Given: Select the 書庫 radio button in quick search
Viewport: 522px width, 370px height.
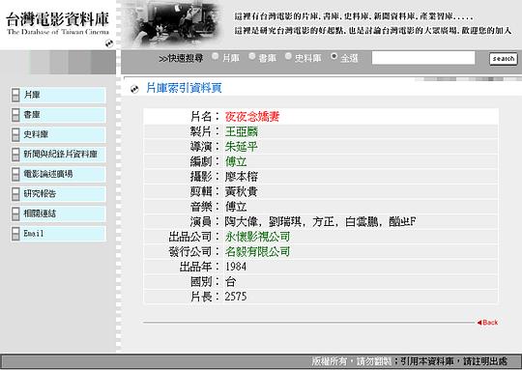Looking at the screenshot, I should click(x=252, y=57).
